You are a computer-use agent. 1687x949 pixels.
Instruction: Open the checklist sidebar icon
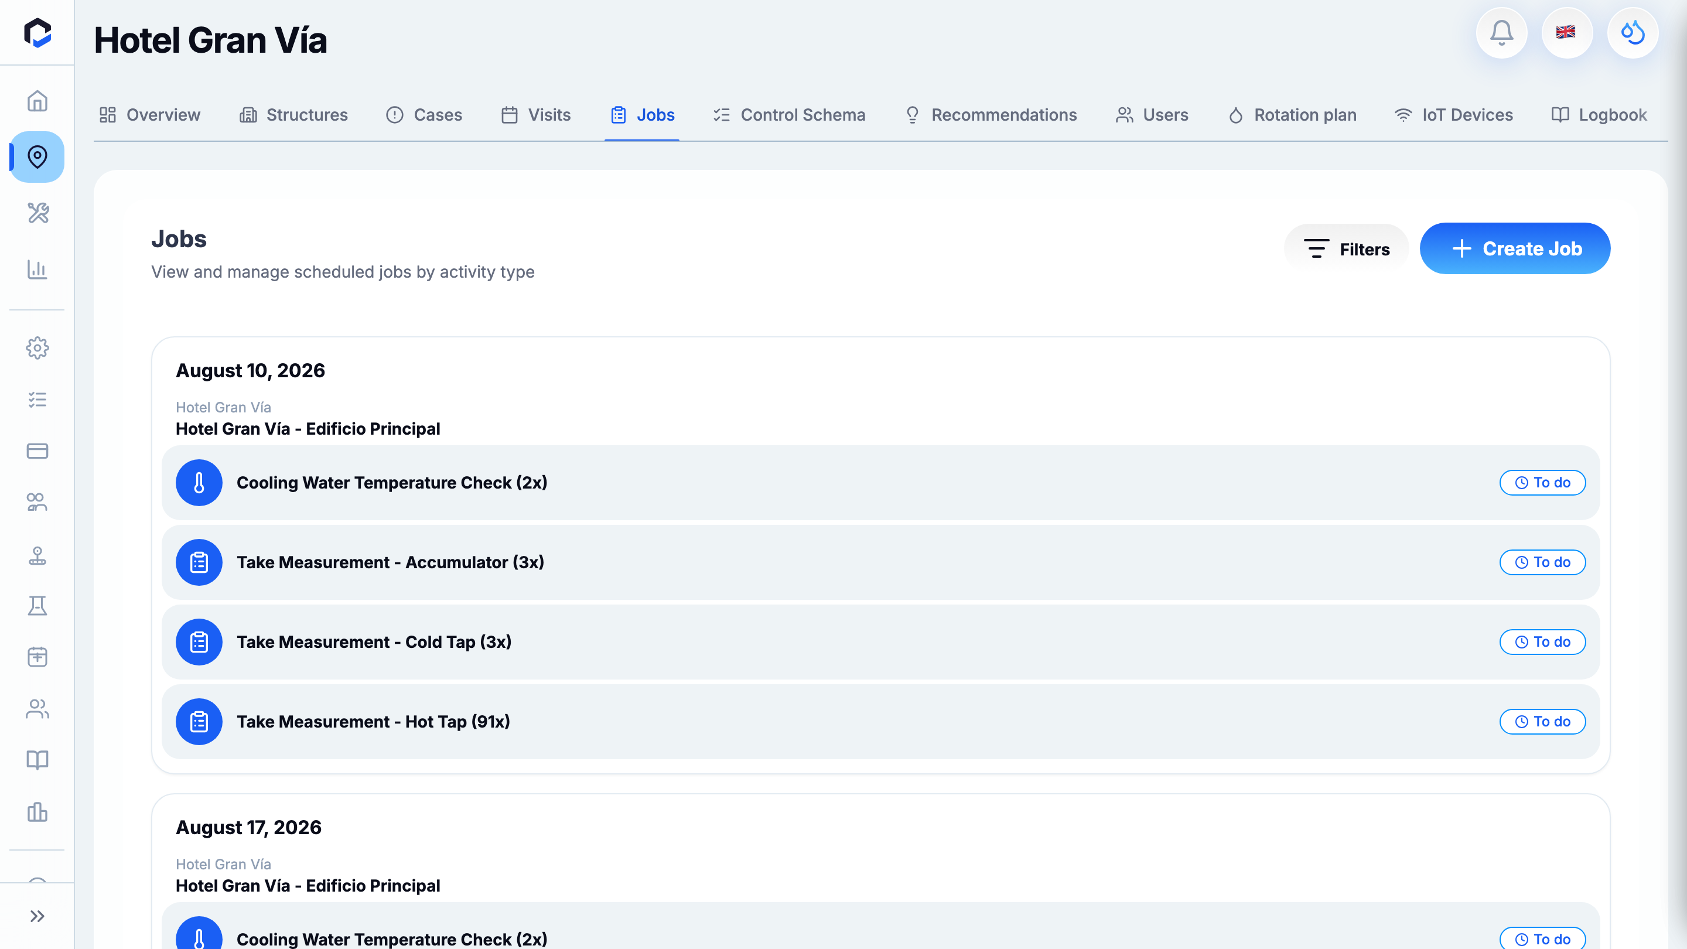click(x=37, y=400)
